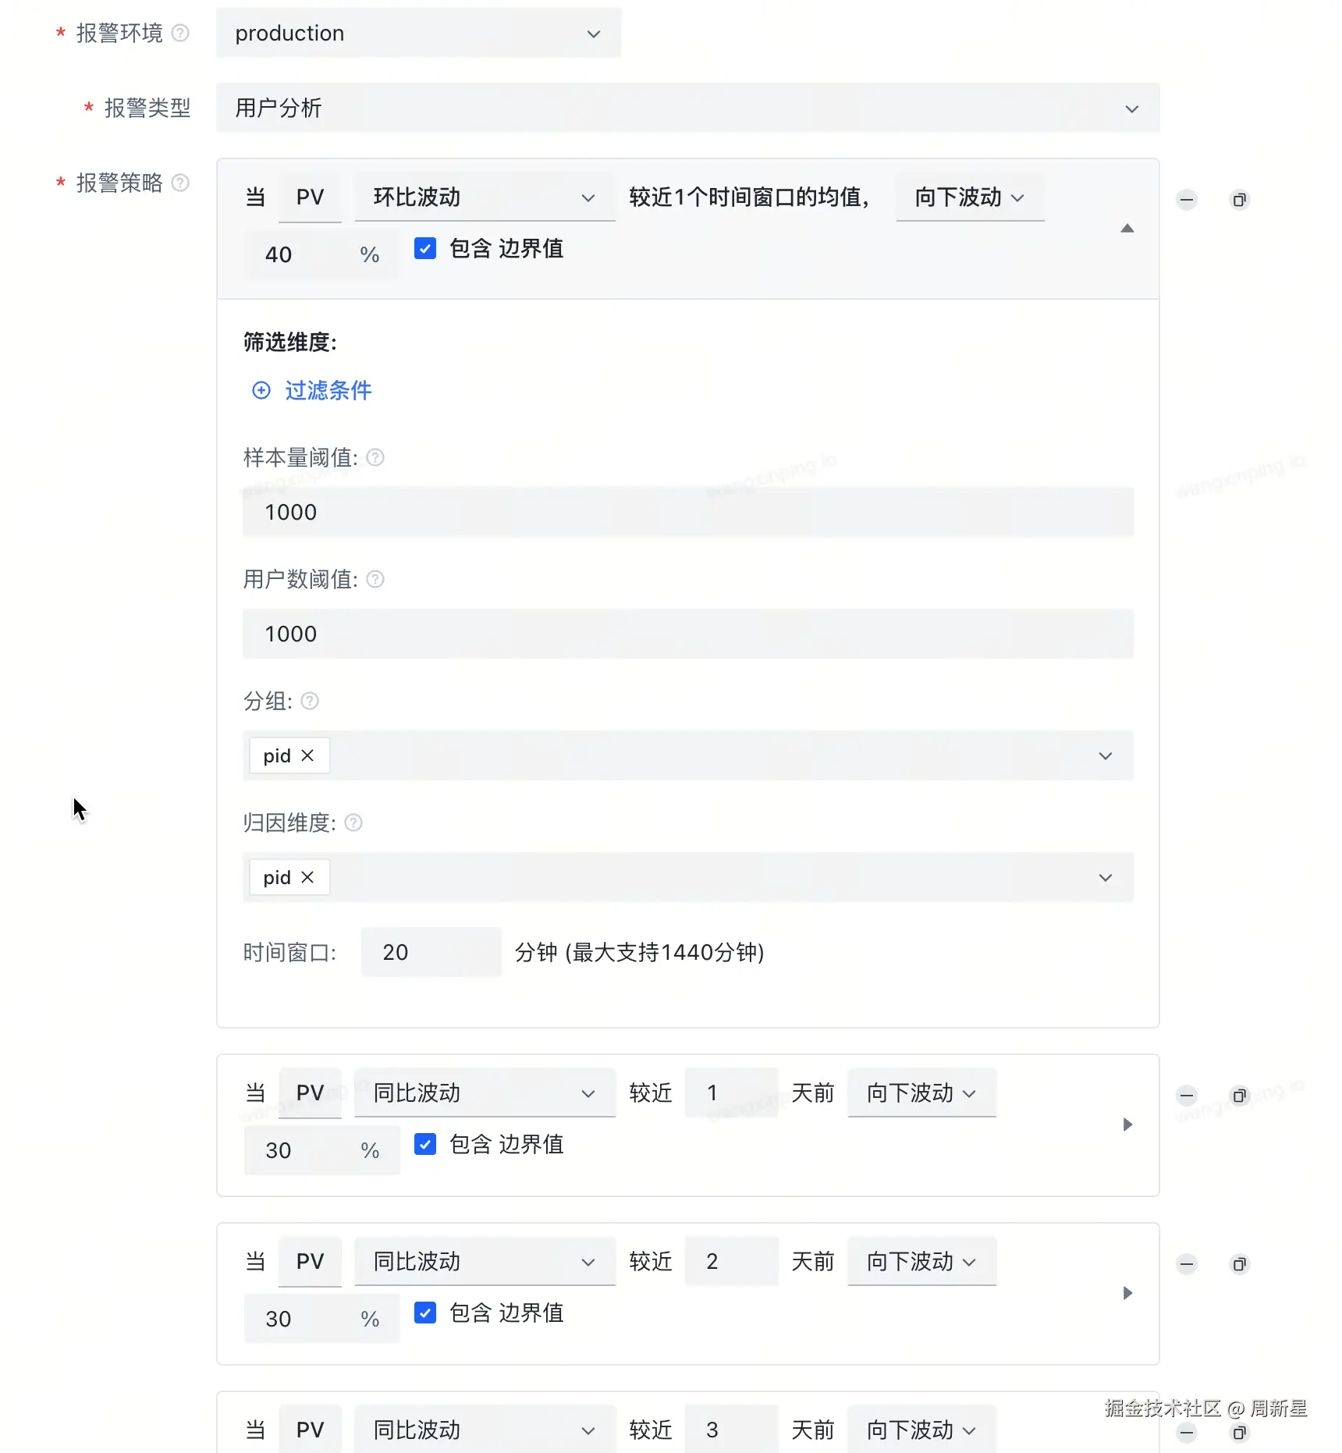Click the help icon next to 样本量阈值
This screenshot has height=1453, width=1342.
pos(375,457)
